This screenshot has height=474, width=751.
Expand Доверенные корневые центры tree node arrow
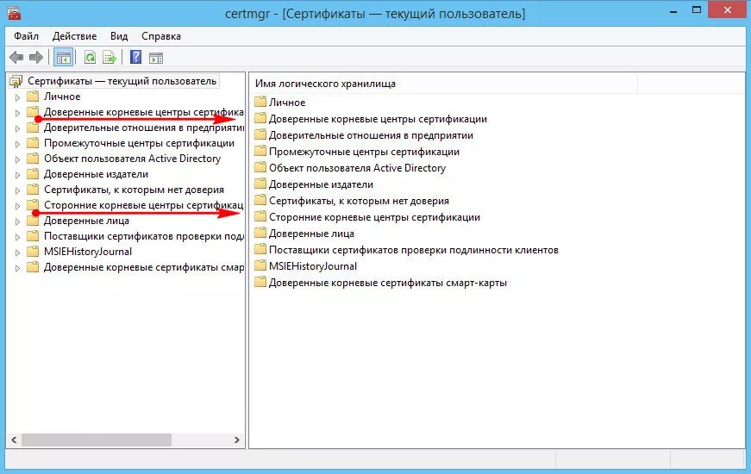tap(18, 113)
